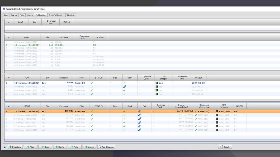
Task: Add Bias frames with the Bias button
Action: click(45, 147)
